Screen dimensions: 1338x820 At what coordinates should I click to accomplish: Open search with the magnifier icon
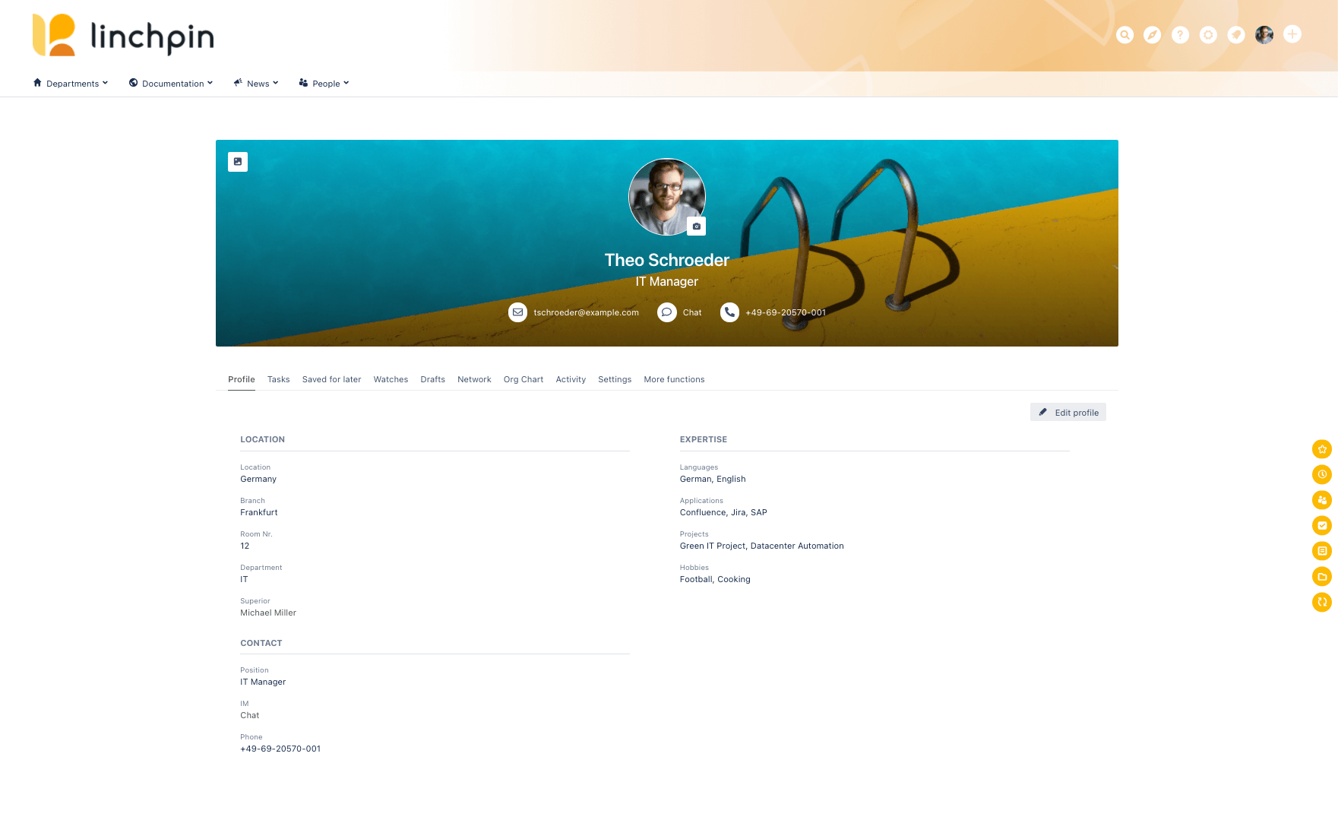tap(1124, 35)
